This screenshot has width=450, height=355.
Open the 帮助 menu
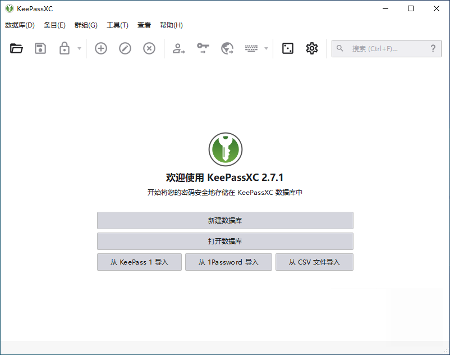pyautogui.click(x=171, y=25)
